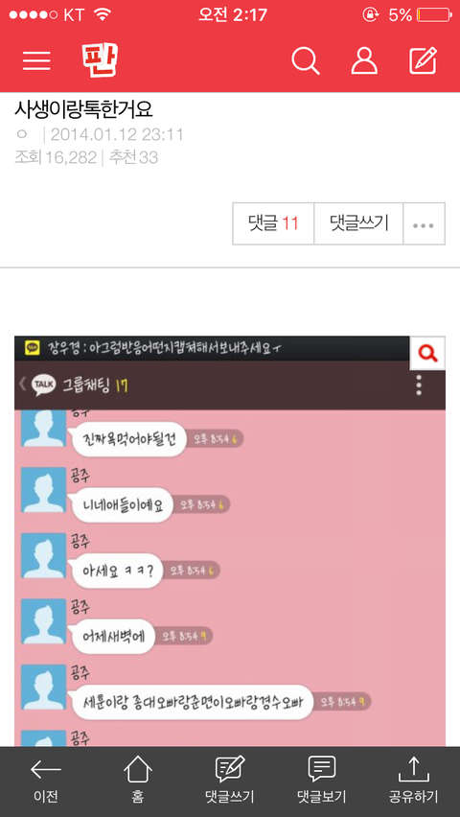Open the 댓글 11 comments button

pyautogui.click(x=273, y=223)
